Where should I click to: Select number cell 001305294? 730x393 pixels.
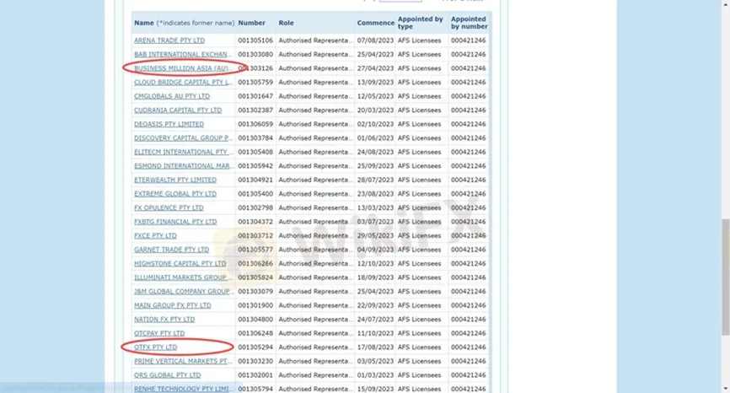click(255, 347)
